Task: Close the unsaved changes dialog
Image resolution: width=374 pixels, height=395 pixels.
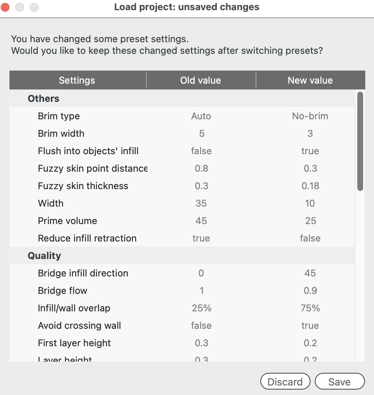Action: 5,7
